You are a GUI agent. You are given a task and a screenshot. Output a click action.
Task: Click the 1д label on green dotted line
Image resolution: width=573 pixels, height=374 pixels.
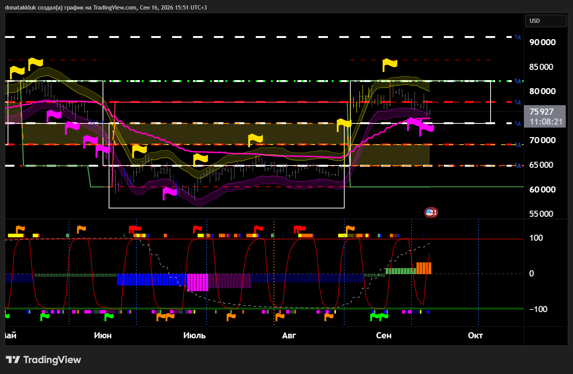[518, 81]
